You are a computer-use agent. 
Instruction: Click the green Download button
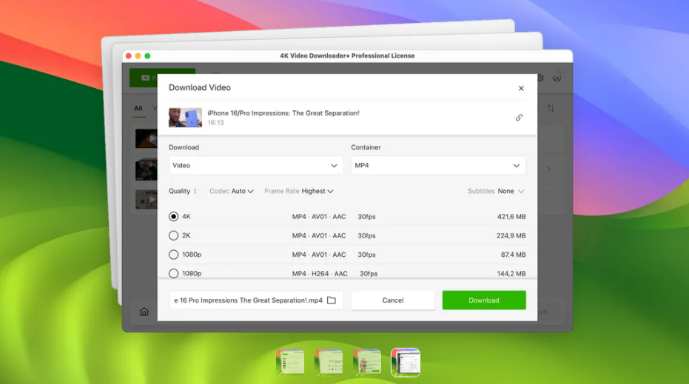(484, 300)
